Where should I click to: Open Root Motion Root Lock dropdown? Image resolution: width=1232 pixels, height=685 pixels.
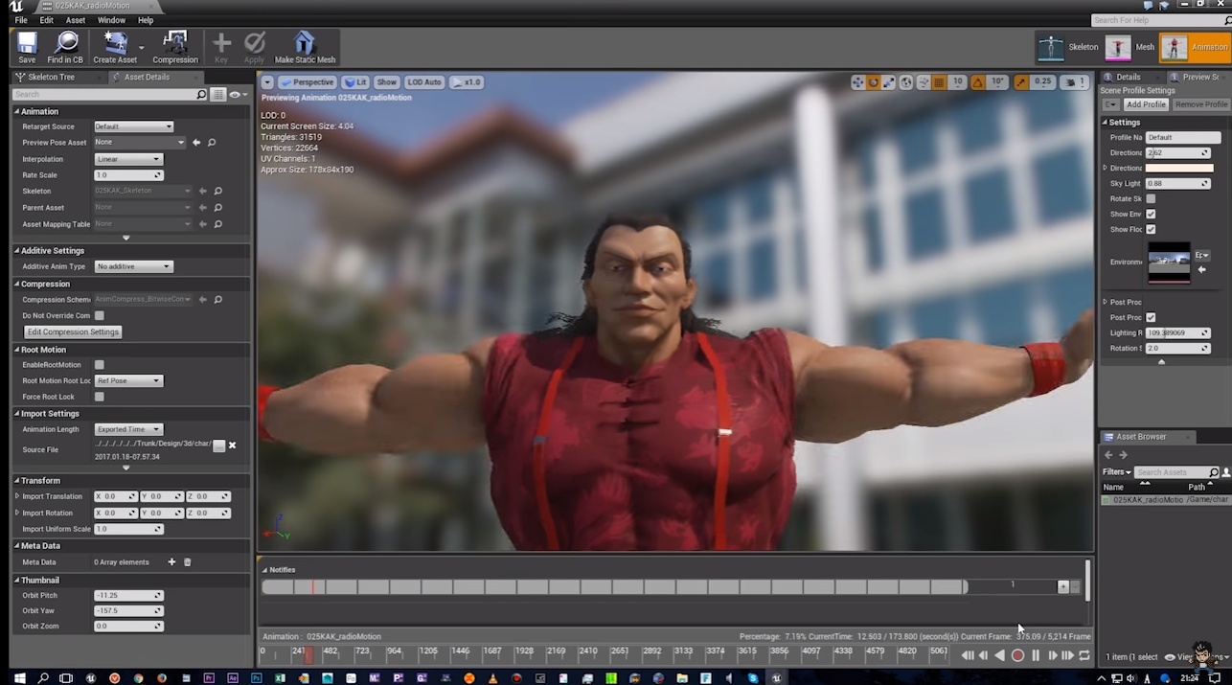pyautogui.click(x=128, y=380)
